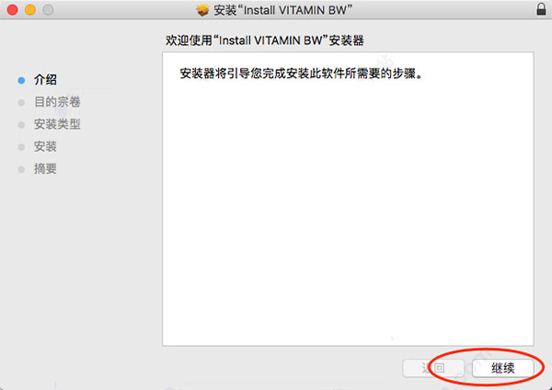552x390 pixels.
Task: Select the 摘要 step in sidebar
Action: (x=45, y=168)
